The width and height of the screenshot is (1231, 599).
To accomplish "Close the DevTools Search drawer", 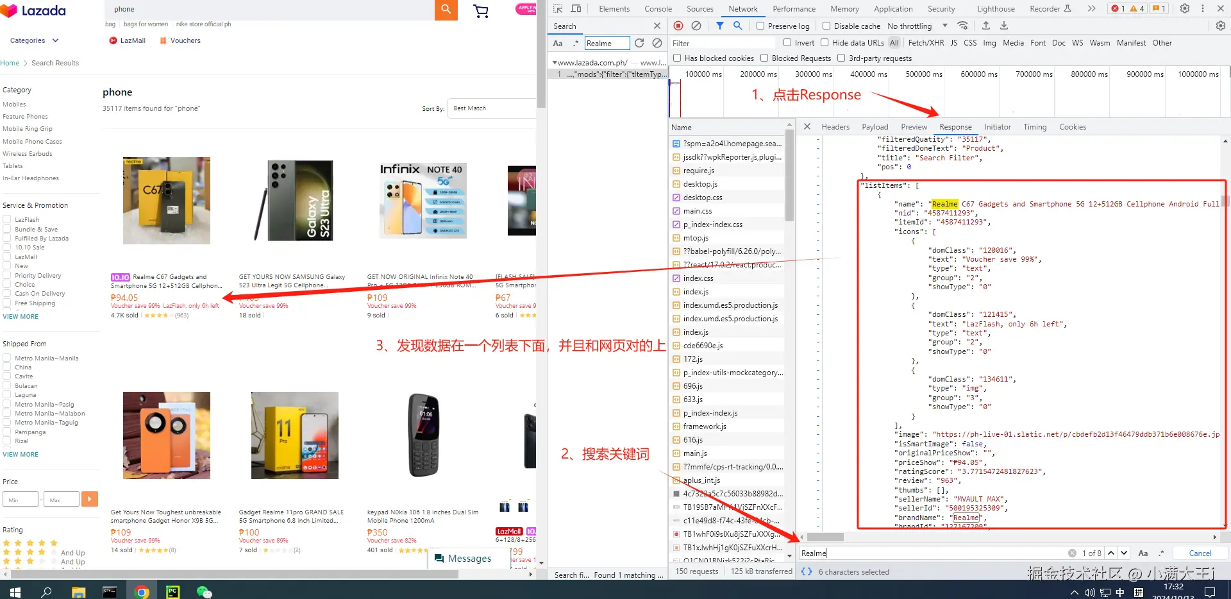I will click(x=657, y=26).
